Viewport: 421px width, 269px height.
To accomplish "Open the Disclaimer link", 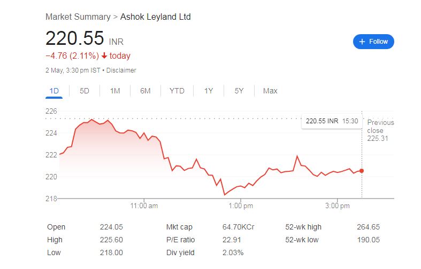I will tap(121, 70).
